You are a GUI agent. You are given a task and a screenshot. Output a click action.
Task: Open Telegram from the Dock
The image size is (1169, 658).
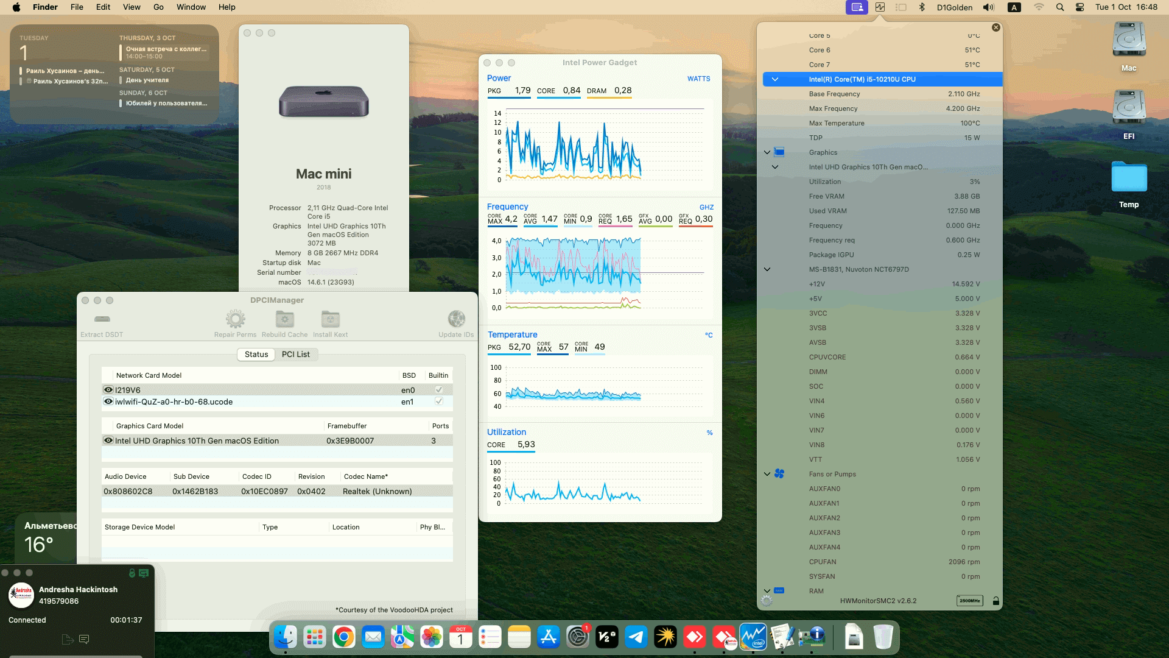coord(636,637)
